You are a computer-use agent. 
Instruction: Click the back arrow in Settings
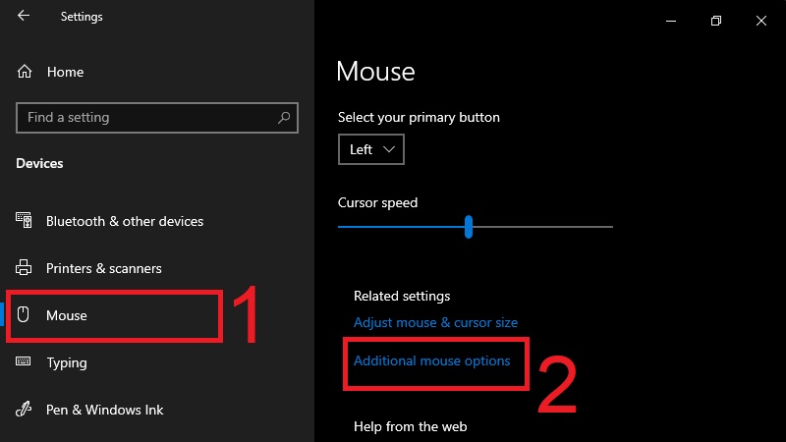click(x=24, y=17)
